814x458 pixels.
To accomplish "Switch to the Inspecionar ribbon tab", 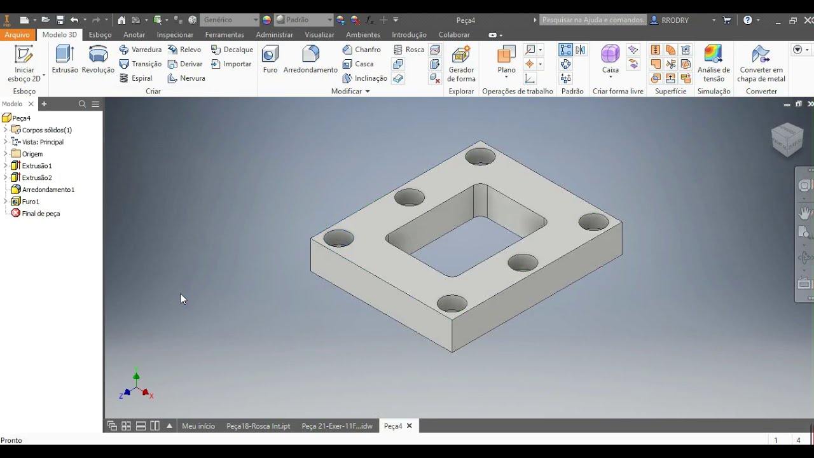I will (x=175, y=35).
